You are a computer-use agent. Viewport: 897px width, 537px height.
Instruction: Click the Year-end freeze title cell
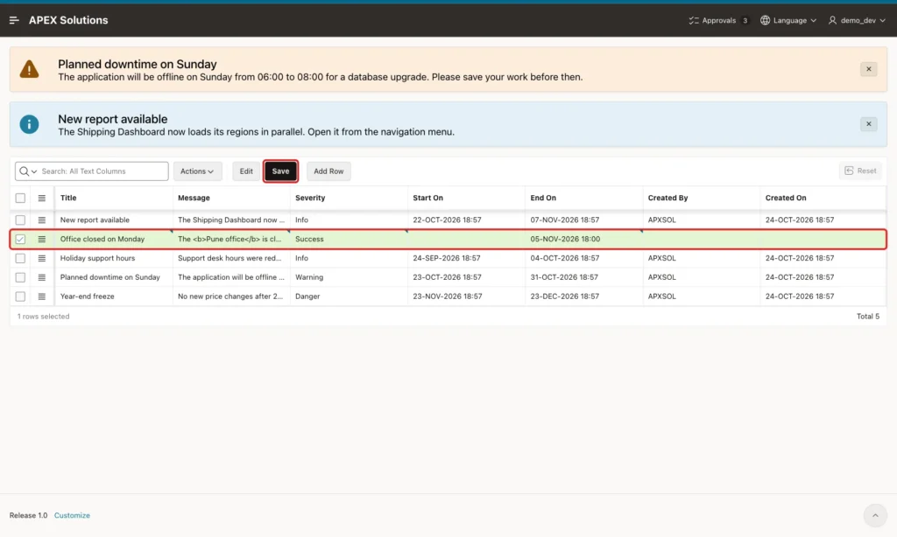click(x=114, y=296)
